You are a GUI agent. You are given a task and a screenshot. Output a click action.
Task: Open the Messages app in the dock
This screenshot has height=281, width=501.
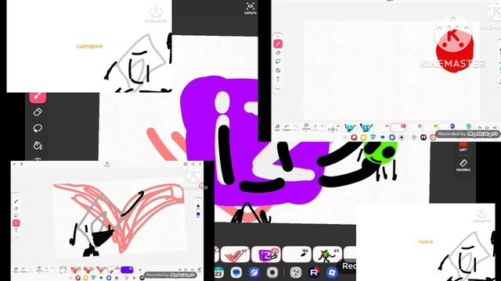click(236, 272)
